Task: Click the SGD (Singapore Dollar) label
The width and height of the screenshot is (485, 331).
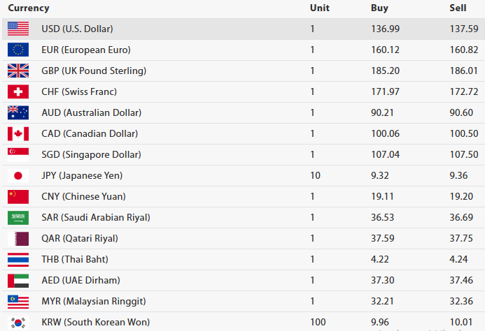Action: pyautogui.click(x=91, y=154)
